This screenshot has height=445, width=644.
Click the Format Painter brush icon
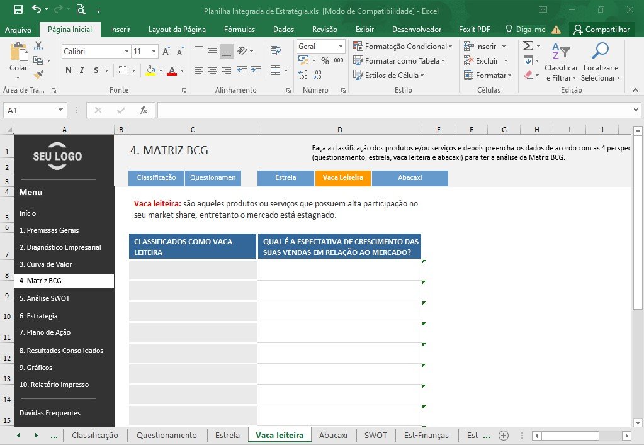pos(38,74)
